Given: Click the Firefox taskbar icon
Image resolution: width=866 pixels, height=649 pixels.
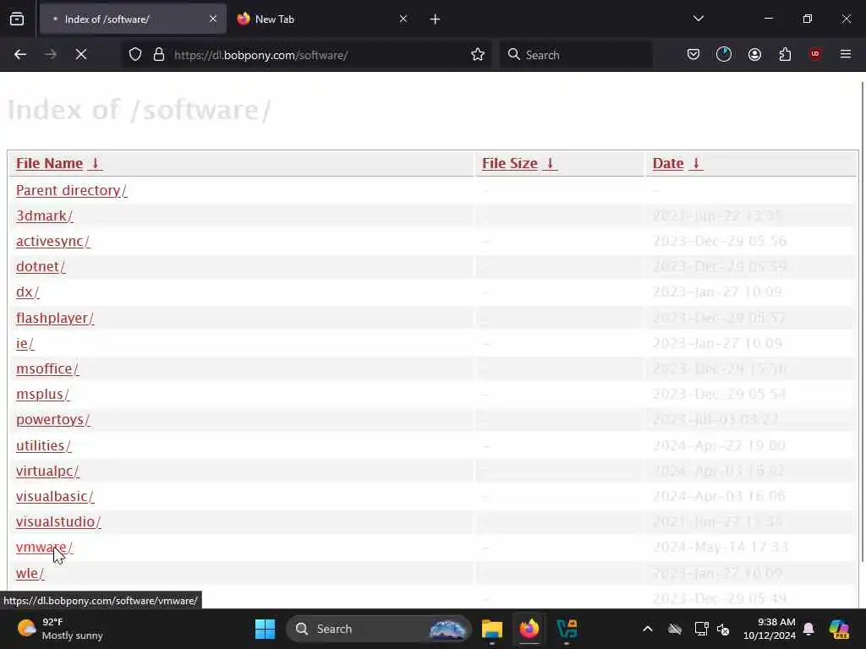Looking at the screenshot, I should [x=529, y=629].
